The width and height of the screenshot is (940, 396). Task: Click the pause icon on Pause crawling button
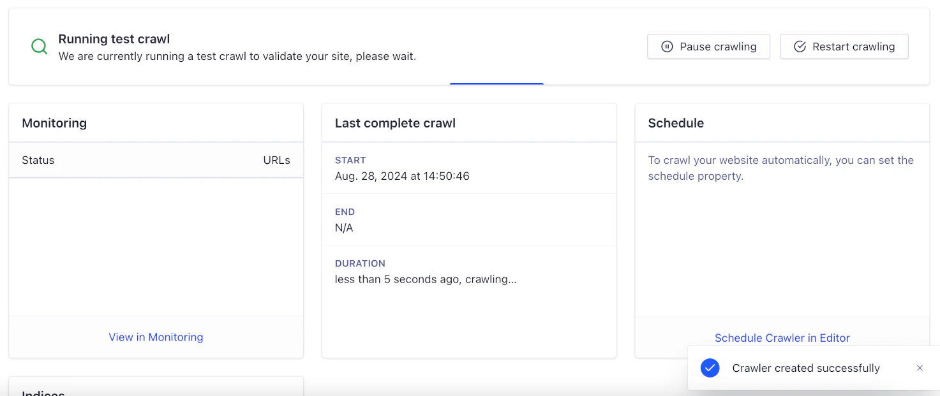[x=667, y=46]
